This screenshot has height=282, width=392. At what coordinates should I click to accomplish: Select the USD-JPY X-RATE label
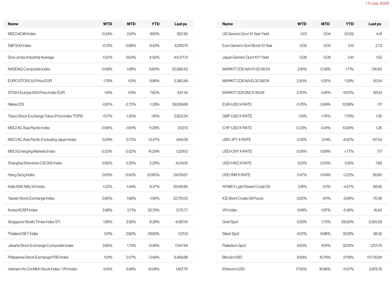coord(236,140)
